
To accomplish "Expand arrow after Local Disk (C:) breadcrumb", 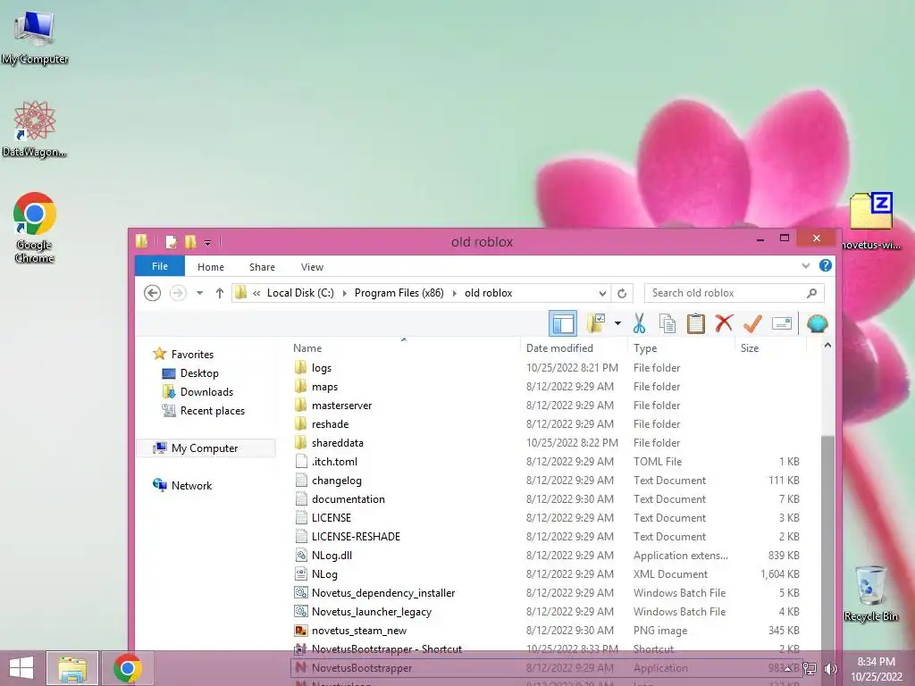I will (x=344, y=293).
